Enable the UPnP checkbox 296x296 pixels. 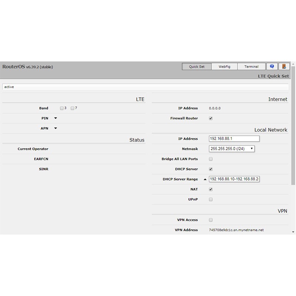coord(211,199)
